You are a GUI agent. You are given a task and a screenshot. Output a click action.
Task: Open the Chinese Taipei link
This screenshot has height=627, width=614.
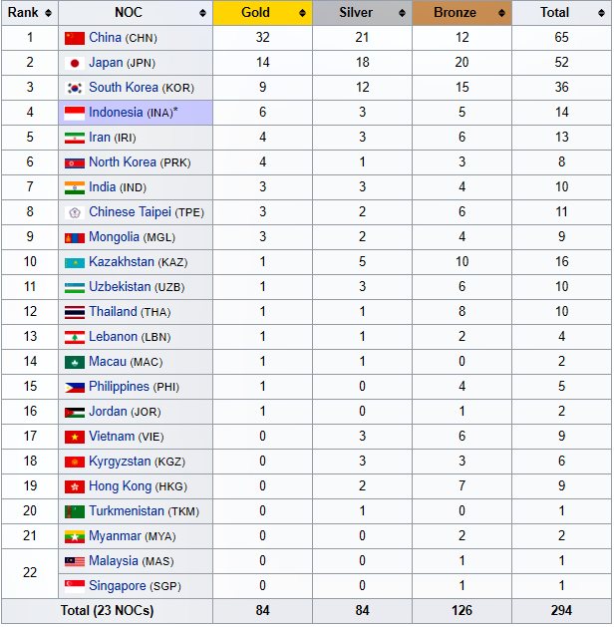click(130, 212)
